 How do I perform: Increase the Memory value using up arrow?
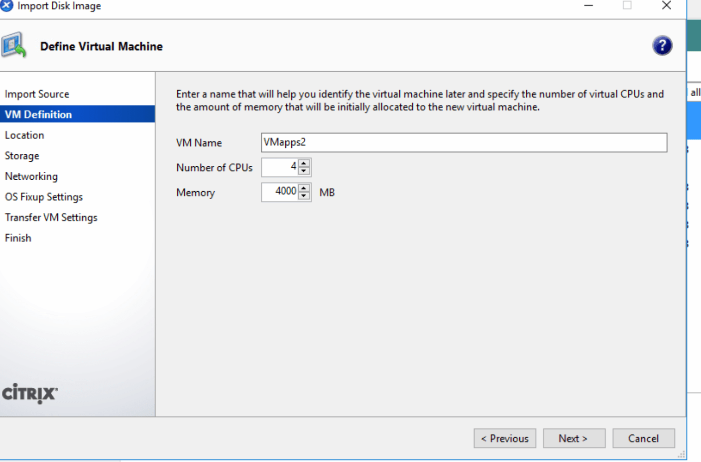(304, 188)
